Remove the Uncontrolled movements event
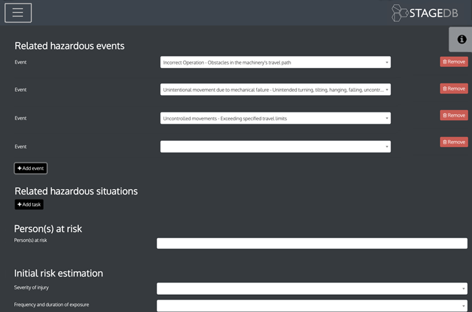This screenshot has width=472, height=312. pyautogui.click(x=454, y=115)
